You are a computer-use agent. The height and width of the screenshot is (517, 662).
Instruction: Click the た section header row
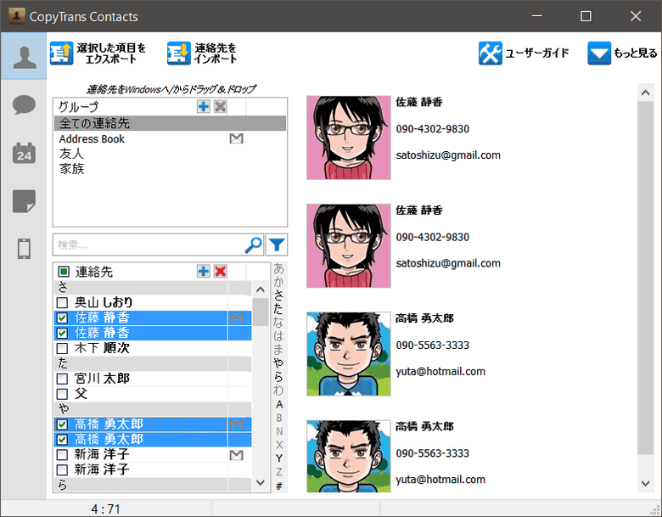(153, 363)
